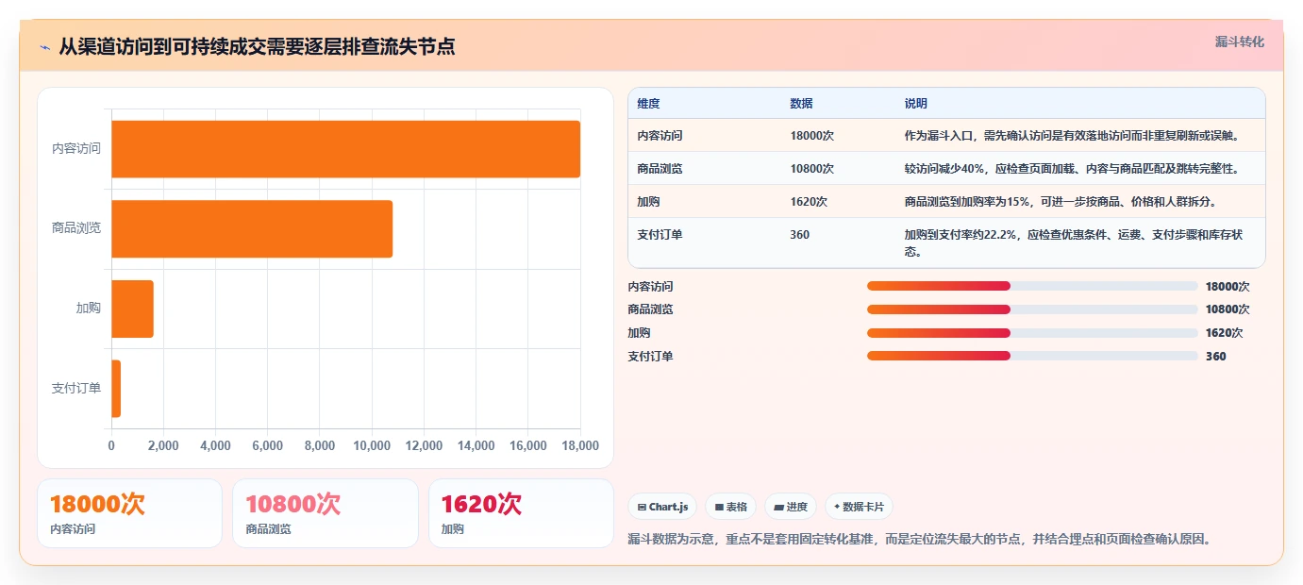Click the 1620次 cell in the table
The image size is (1303, 585).
809,202
